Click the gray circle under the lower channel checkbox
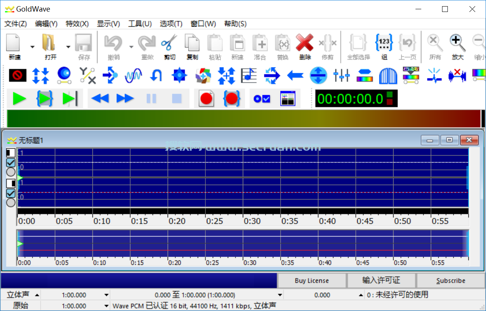This screenshot has width=486, height=311. point(11,202)
